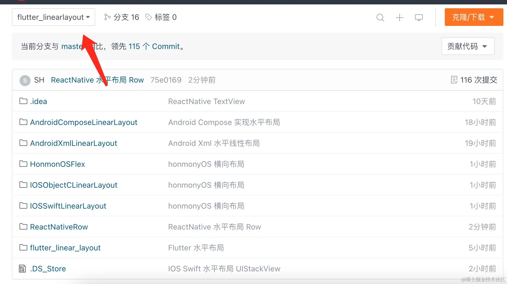Click the 2分钟前 time in the commit header
This screenshot has width=507, height=284.
(x=202, y=80)
